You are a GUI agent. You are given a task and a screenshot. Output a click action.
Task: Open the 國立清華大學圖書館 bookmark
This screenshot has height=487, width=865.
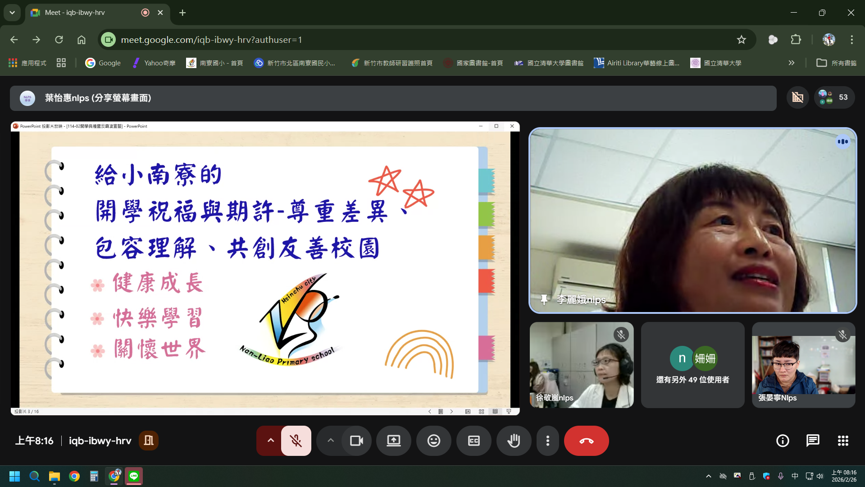[x=549, y=63]
